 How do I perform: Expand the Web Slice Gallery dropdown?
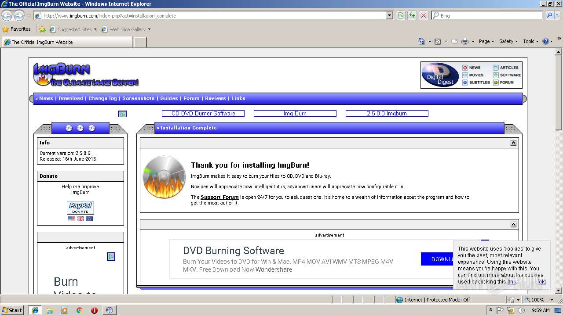pyautogui.click(x=149, y=29)
